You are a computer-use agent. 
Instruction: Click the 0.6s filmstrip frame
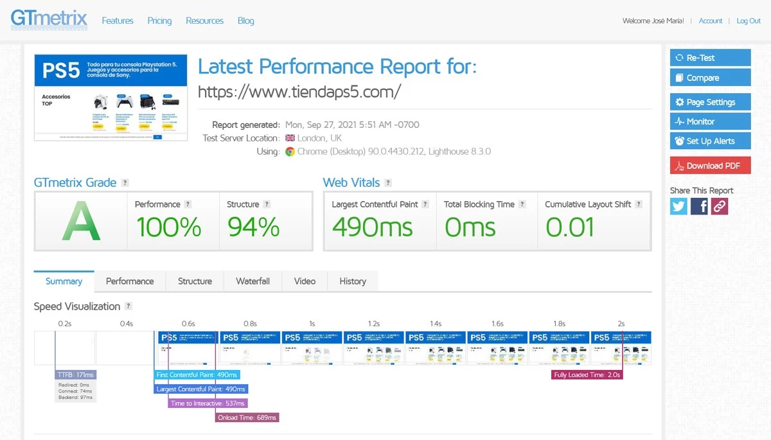coord(188,348)
